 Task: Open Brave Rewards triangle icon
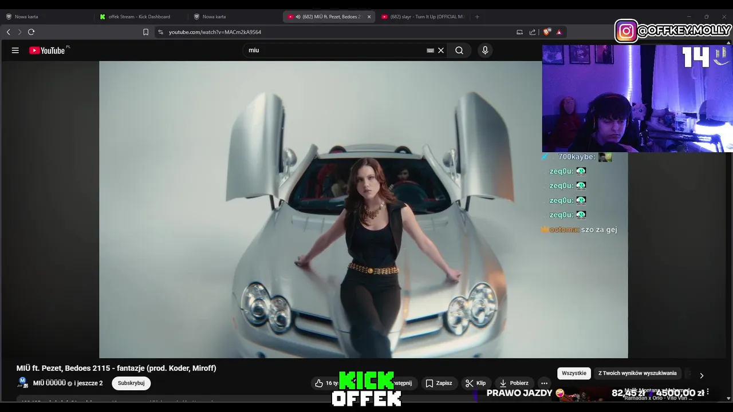pyautogui.click(x=559, y=32)
